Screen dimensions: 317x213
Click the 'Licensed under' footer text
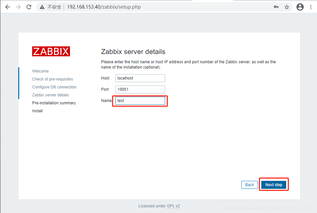coord(152,206)
